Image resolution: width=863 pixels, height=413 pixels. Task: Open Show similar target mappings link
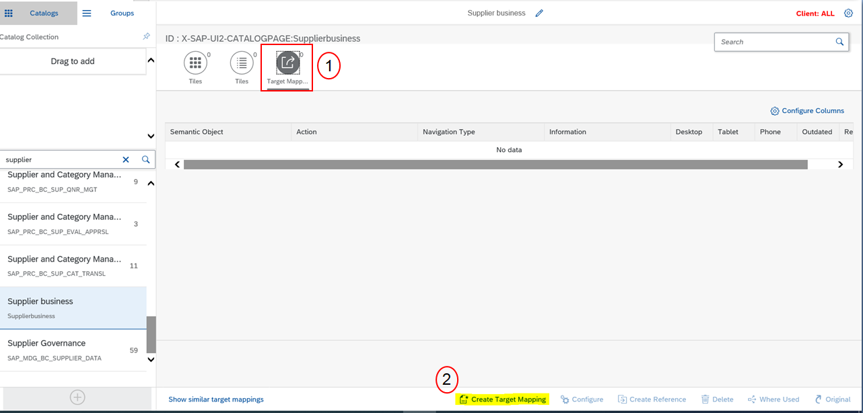tap(216, 400)
